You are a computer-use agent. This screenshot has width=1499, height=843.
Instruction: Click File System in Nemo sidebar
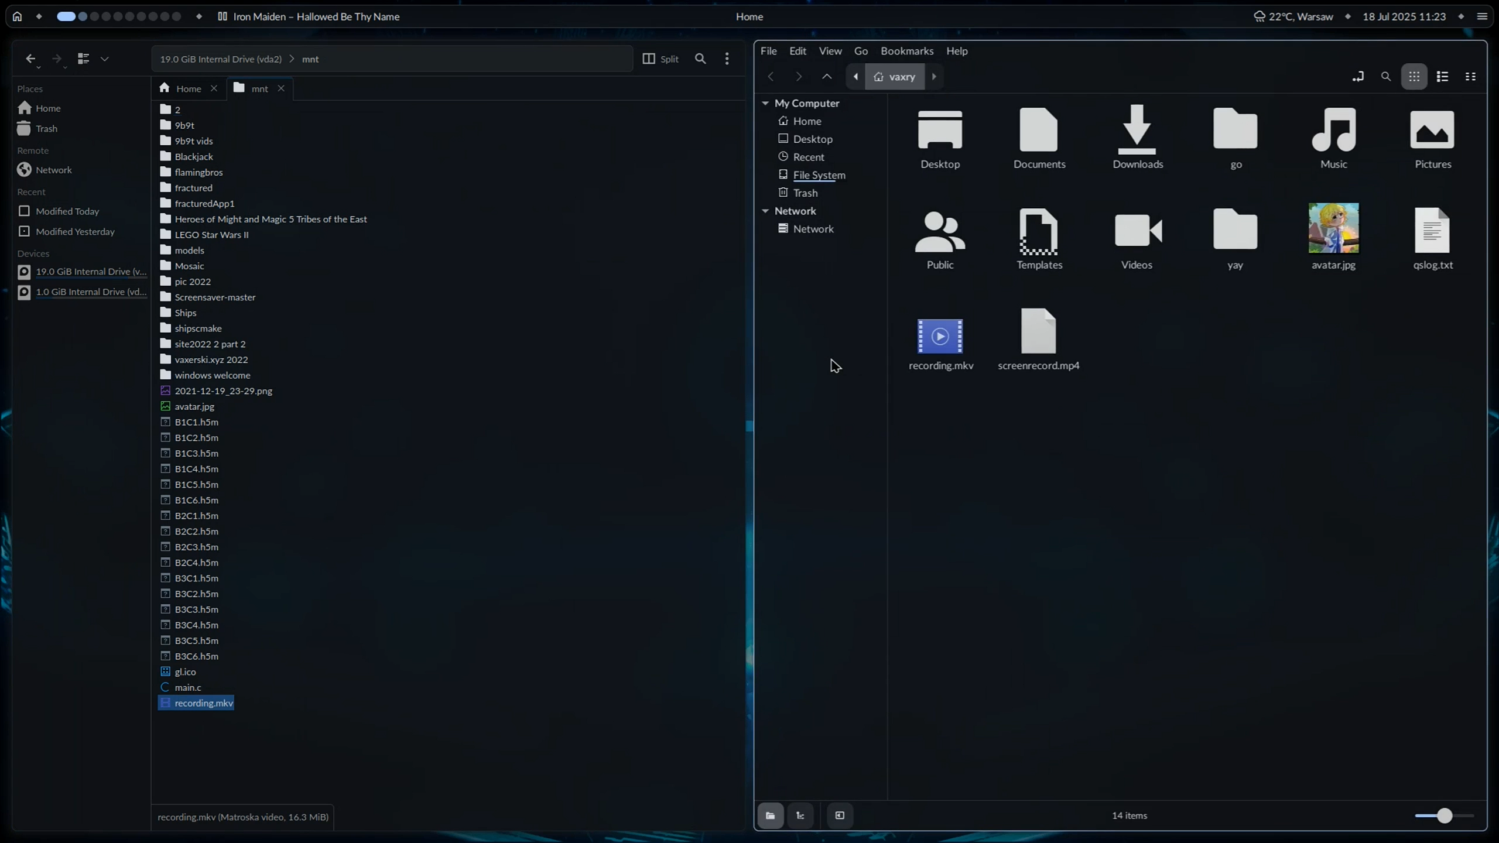(x=819, y=175)
